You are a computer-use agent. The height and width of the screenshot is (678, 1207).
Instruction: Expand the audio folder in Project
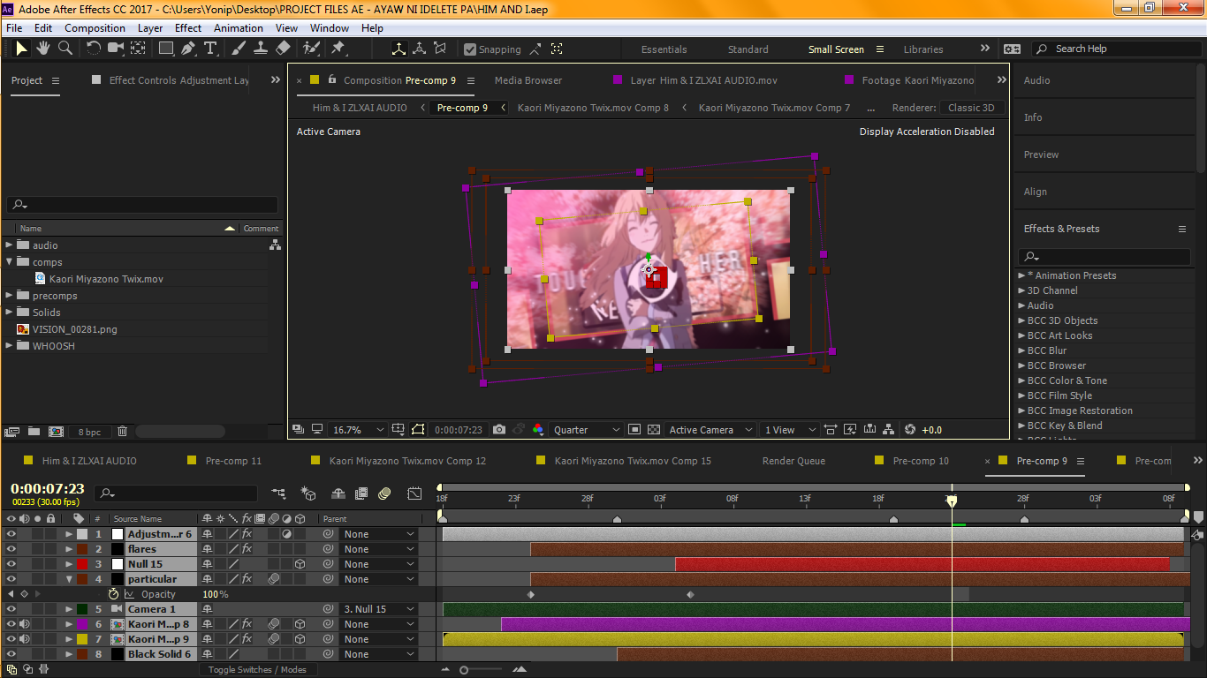pos(10,245)
